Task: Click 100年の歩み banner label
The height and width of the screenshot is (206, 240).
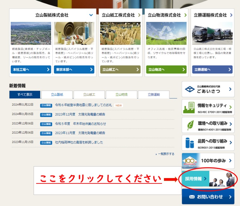Action: point(213,161)
